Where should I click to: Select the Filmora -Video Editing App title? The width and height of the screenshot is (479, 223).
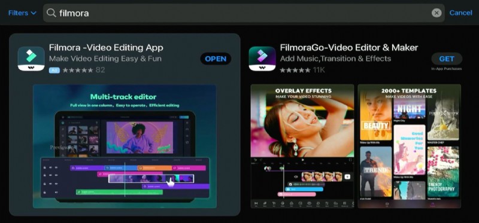point(106,48)
